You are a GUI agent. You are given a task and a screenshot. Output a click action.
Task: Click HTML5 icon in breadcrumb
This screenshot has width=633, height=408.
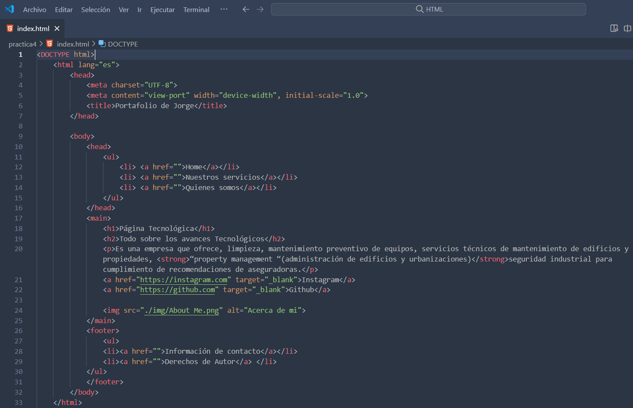click(x=49, y=44)
